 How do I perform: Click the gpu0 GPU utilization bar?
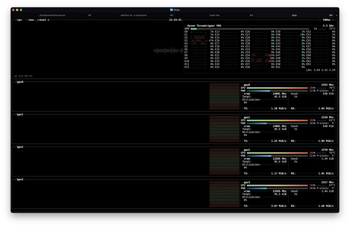click(277, 88)
